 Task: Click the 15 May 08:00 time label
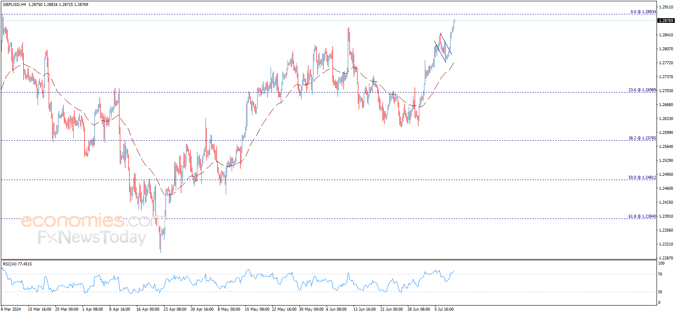tap(257, 309)
